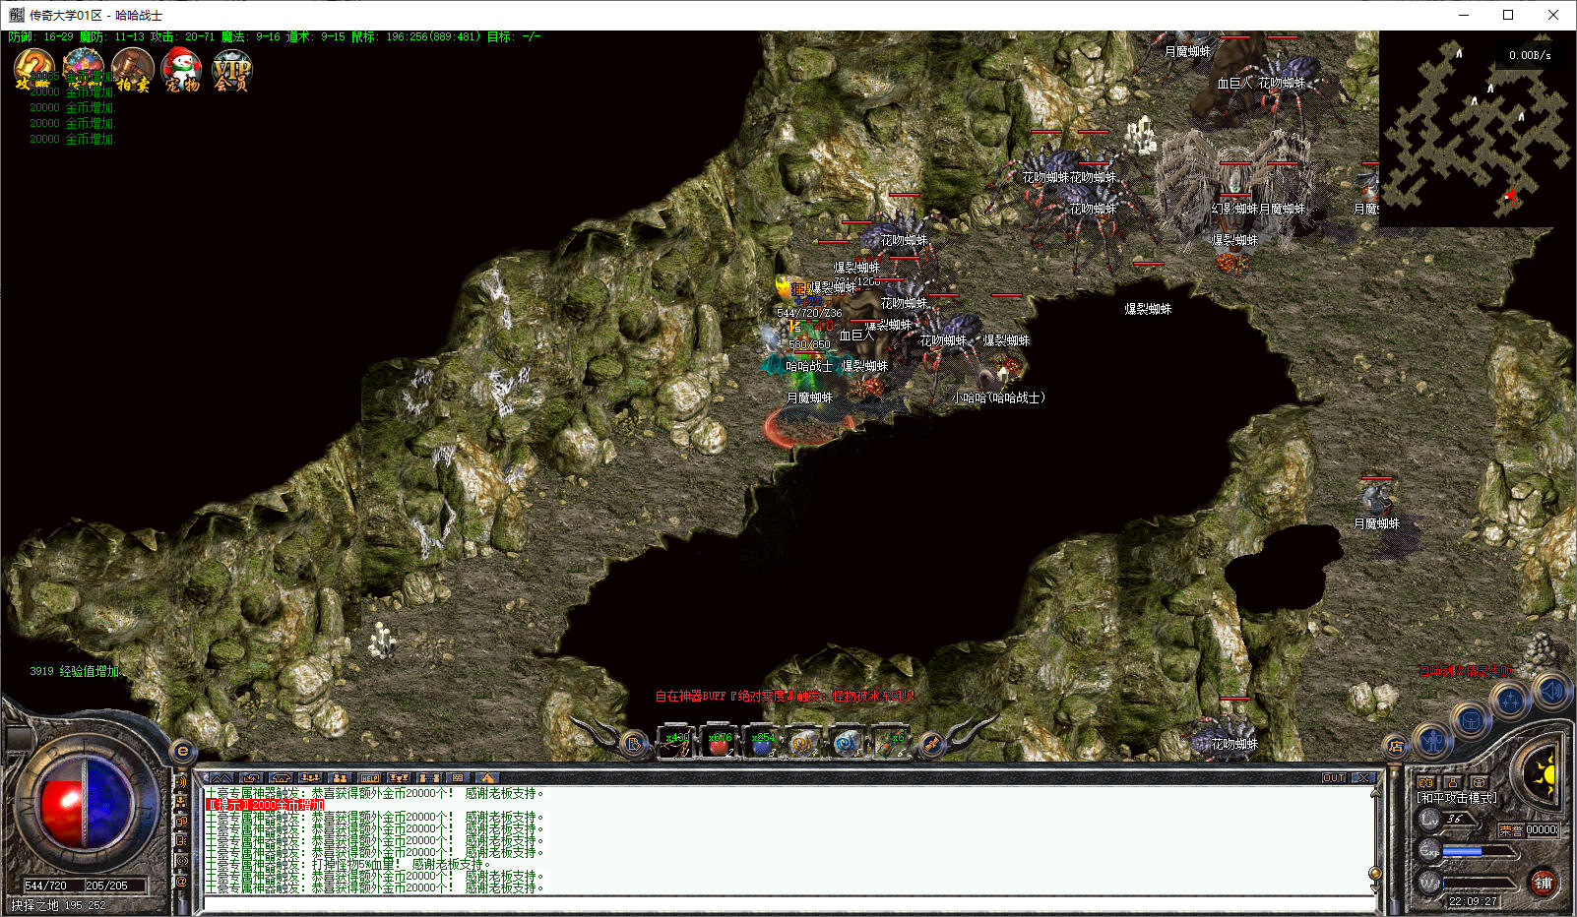Open the skills sparkle round button

coord(1510,701)
